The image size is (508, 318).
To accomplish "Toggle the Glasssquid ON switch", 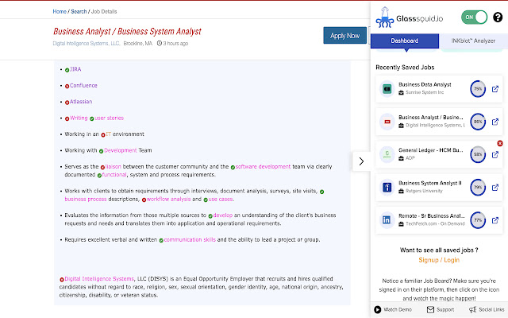I will click(x=474, y=17).
